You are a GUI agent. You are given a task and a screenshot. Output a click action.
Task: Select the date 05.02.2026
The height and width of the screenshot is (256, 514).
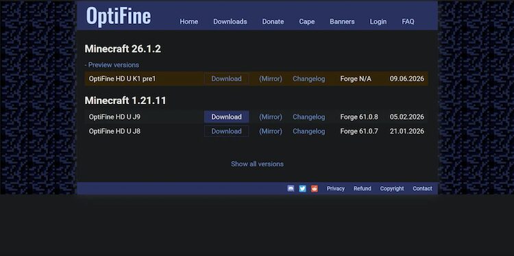point(407,117)
